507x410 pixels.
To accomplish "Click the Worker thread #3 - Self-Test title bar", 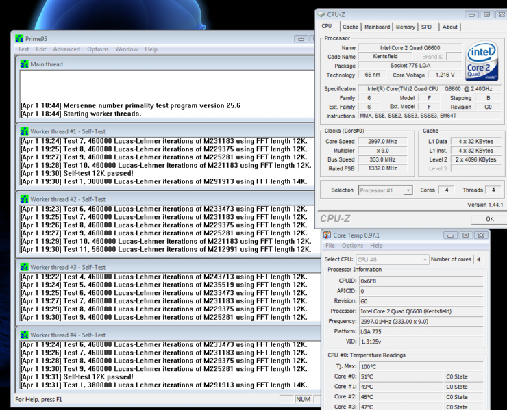I will [x=168, y=267].
